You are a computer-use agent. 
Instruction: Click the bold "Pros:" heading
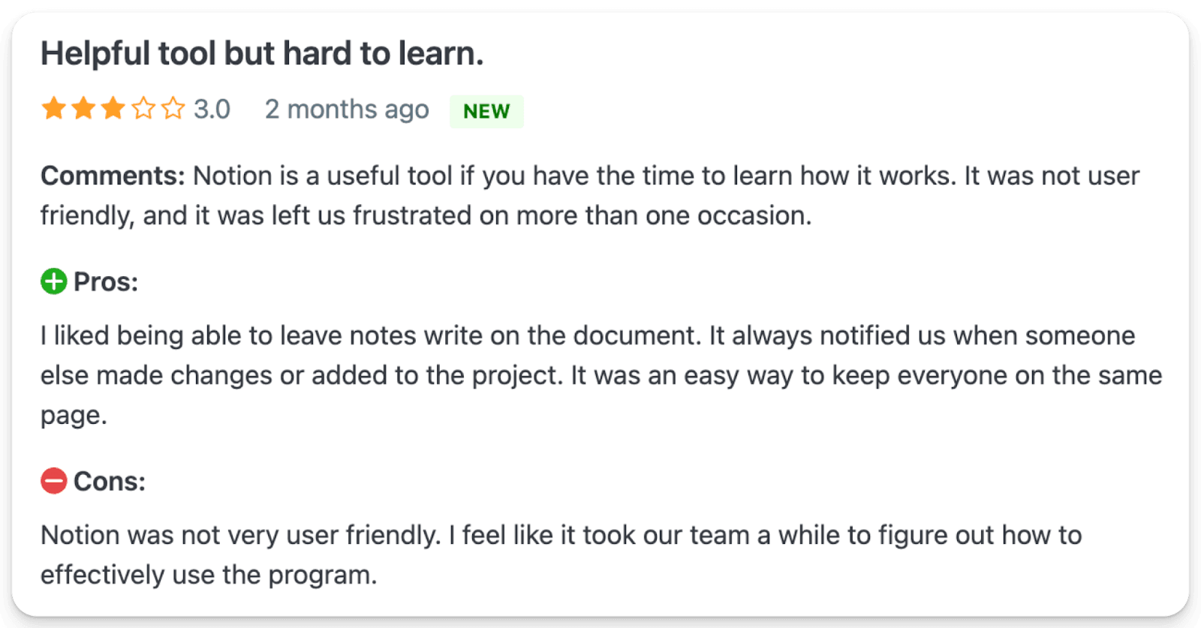pyautogui.click(x=106, y=282)
